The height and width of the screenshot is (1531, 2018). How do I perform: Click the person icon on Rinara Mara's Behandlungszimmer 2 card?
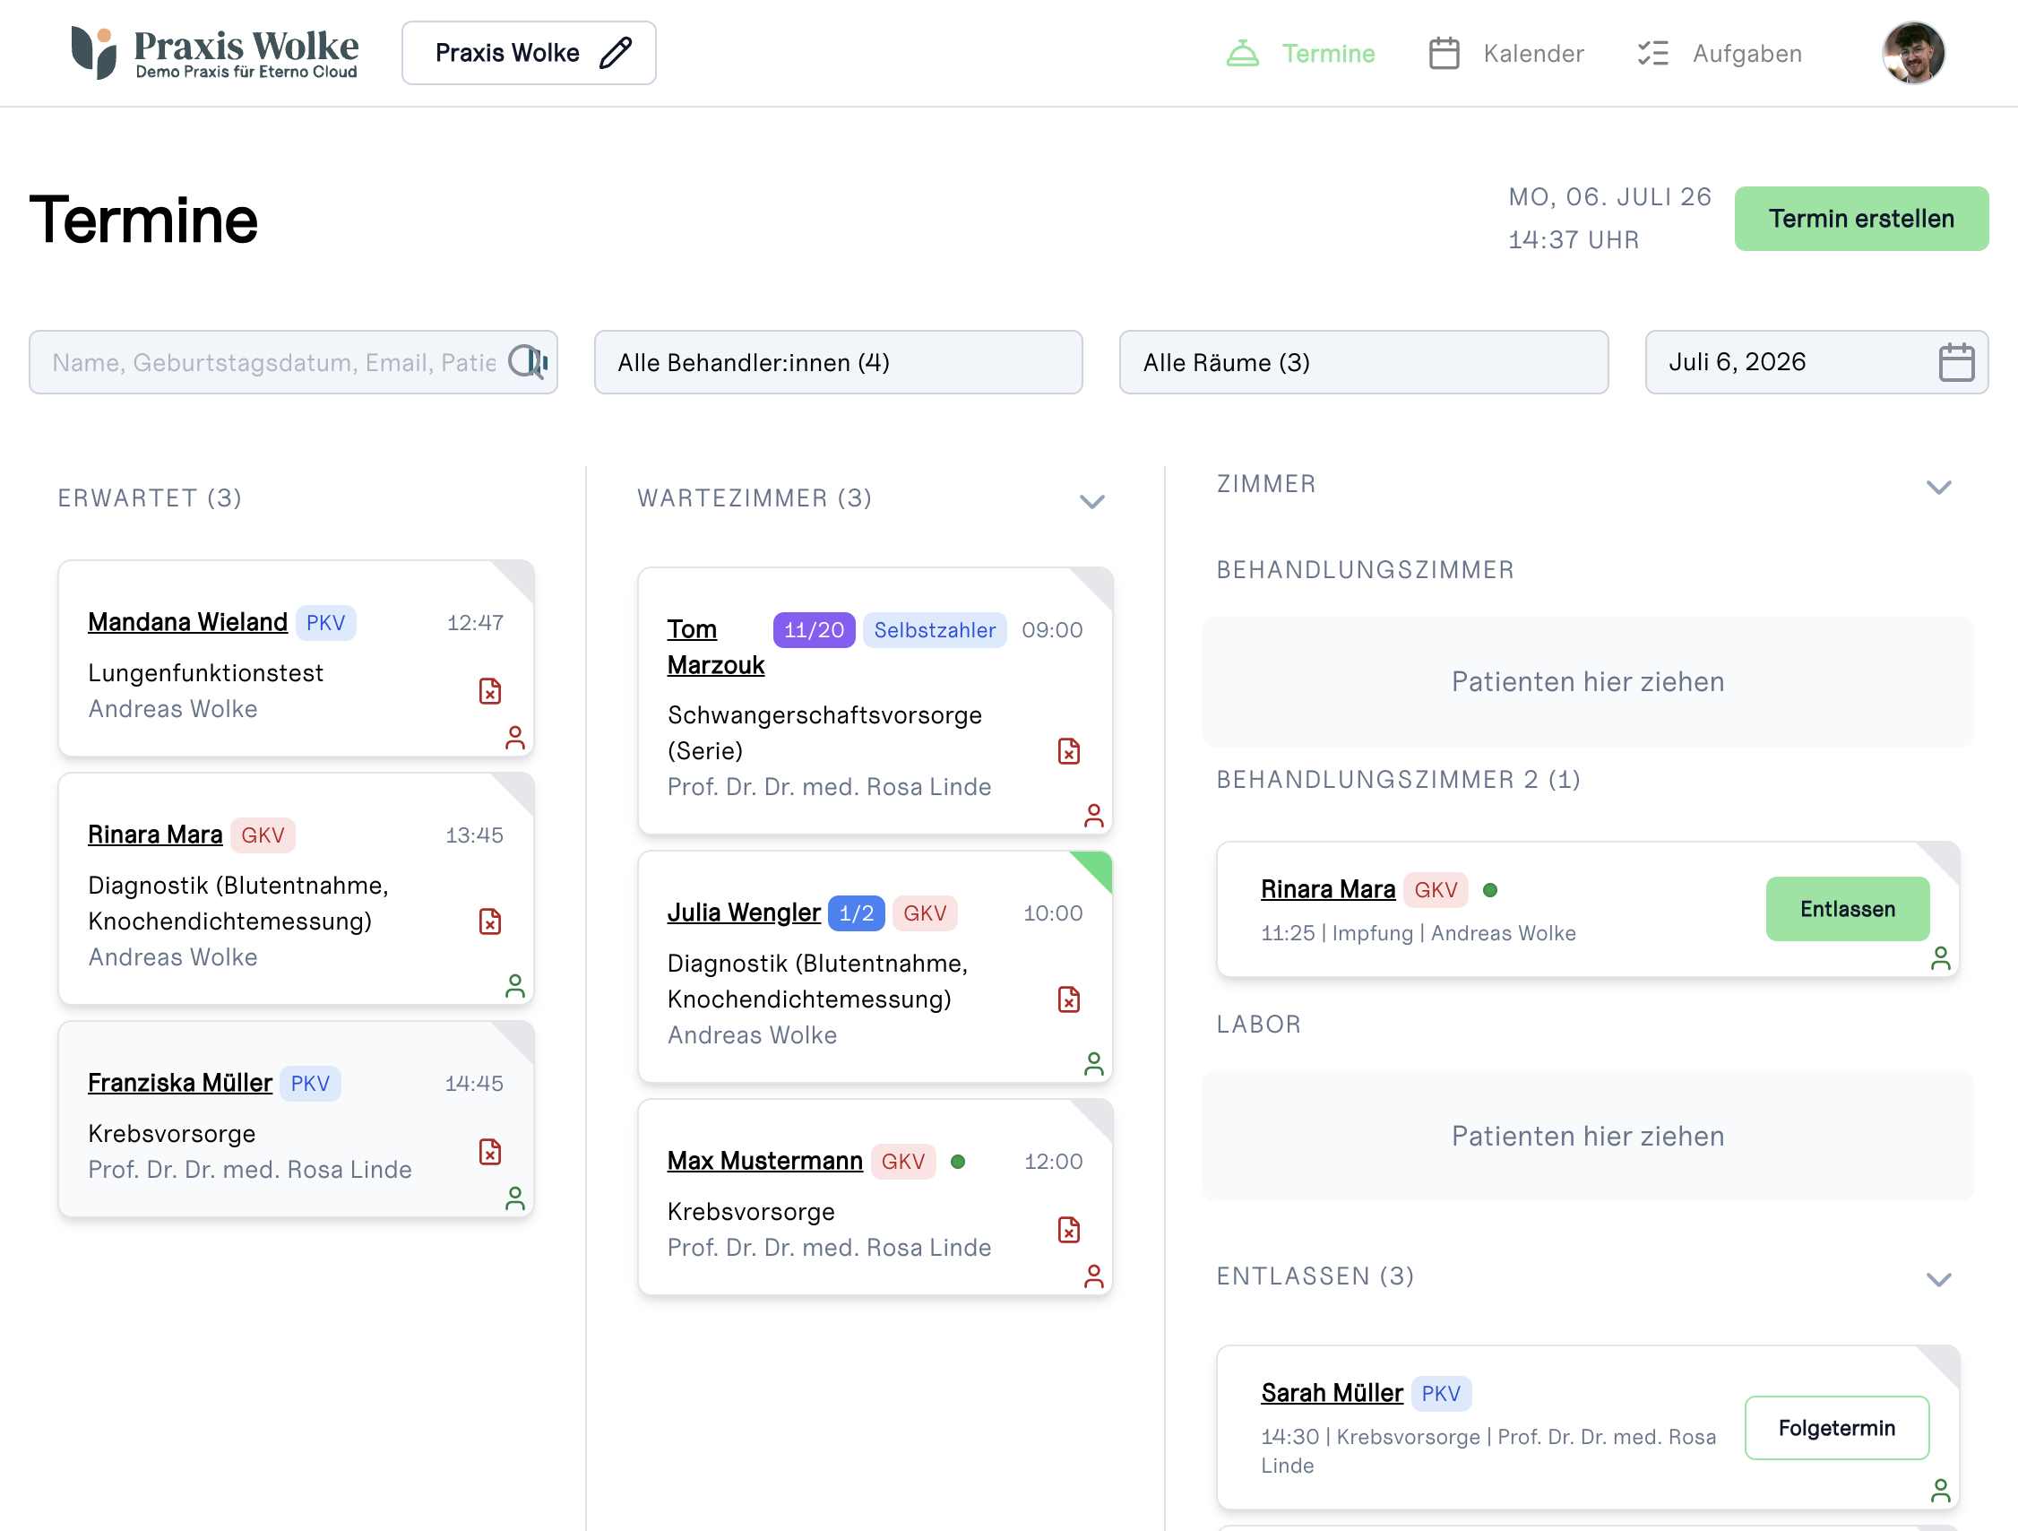pos(1940,958)
